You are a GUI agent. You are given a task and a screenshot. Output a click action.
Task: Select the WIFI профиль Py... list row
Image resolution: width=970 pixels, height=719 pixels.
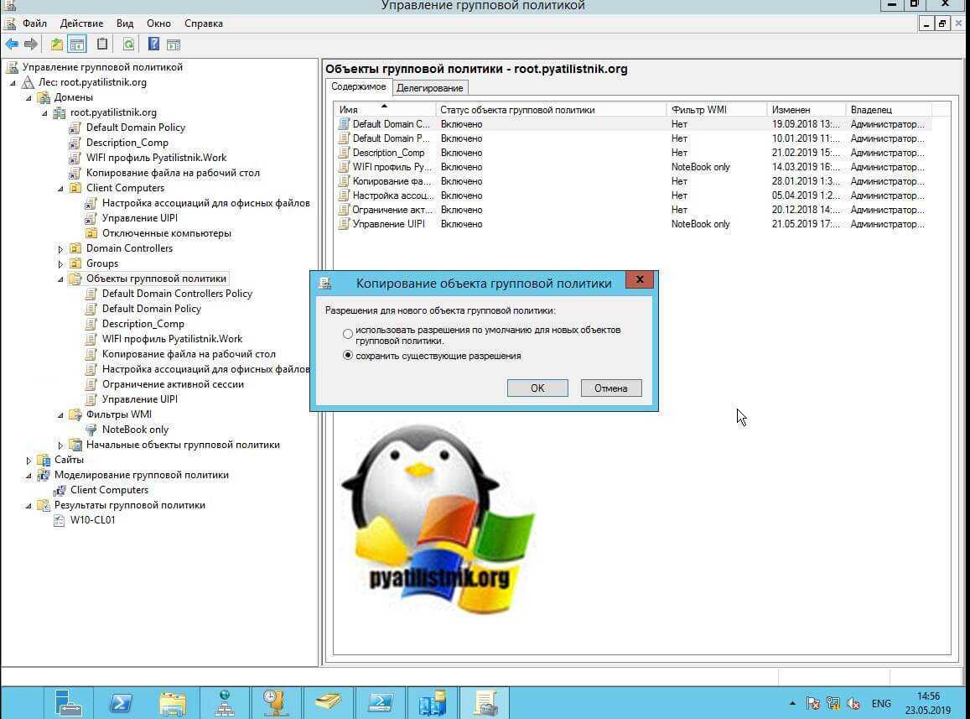[634, 167]
